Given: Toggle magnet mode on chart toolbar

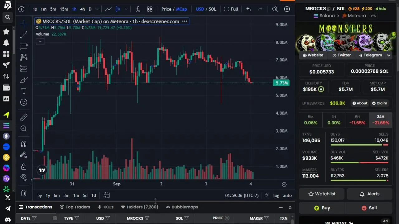Looking at the screenshot, I should click(x=24, y=144).
